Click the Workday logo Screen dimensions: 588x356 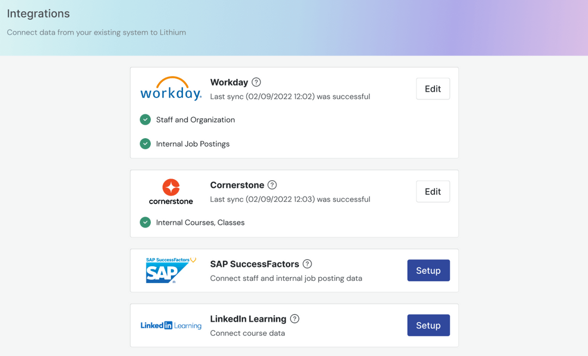click(171, 88)
